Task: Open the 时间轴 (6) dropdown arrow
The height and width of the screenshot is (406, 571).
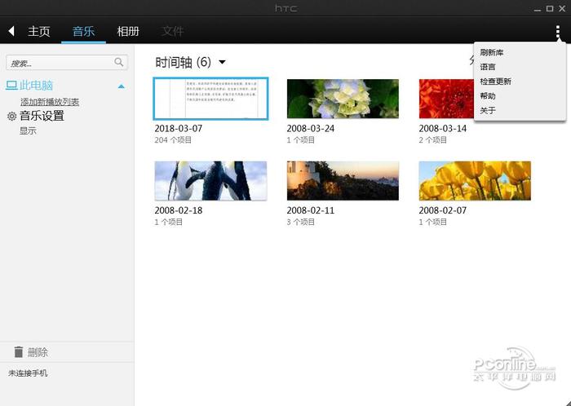Action: click(222, 62)
